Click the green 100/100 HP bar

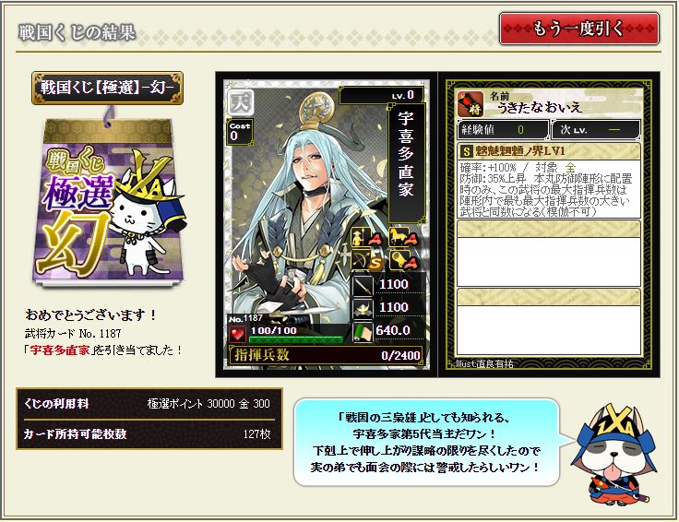(296, 334)
